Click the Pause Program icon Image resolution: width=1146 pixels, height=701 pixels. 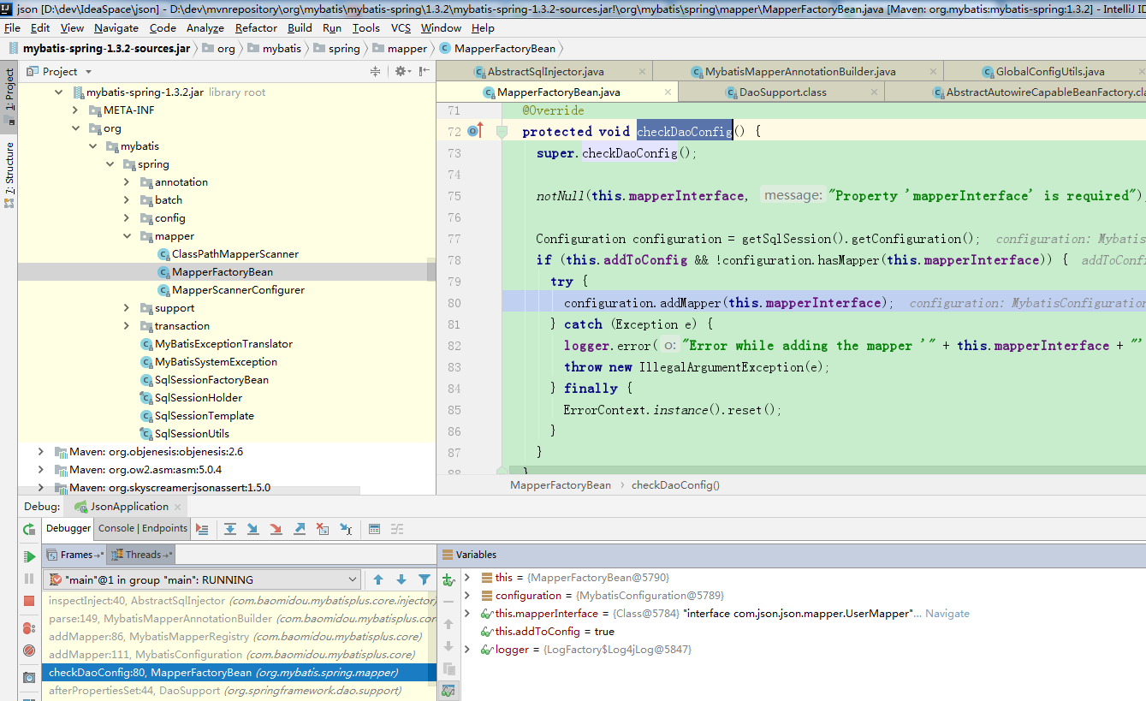(x=29, y=579)
